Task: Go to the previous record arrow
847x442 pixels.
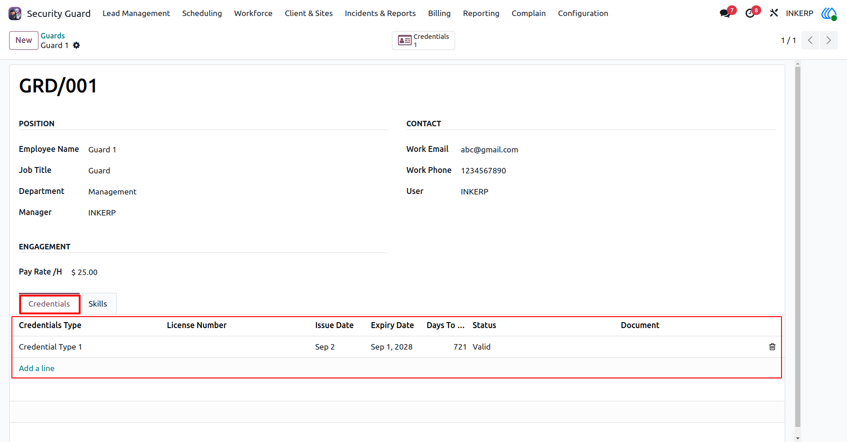Action: 810,40
